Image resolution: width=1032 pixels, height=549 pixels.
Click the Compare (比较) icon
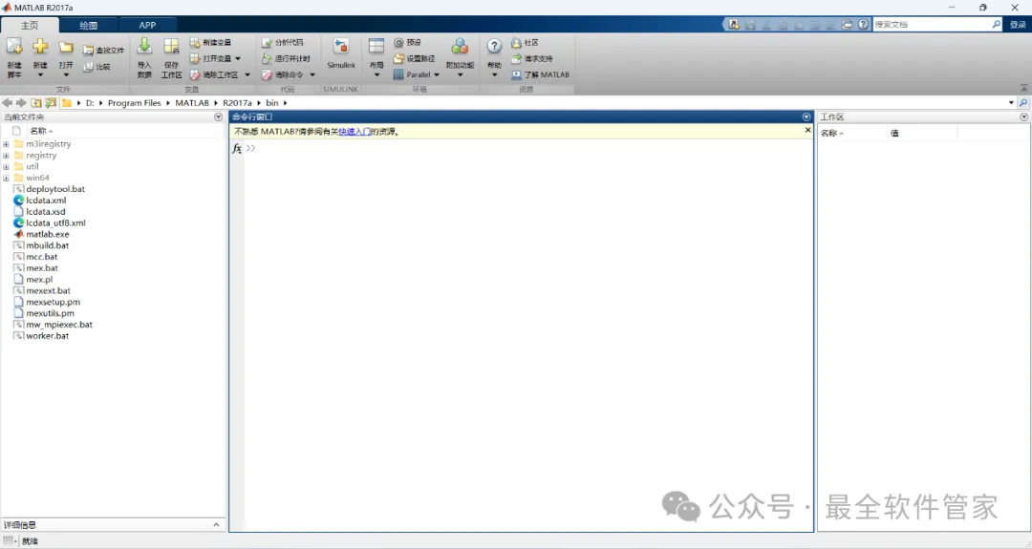(88, 67)
